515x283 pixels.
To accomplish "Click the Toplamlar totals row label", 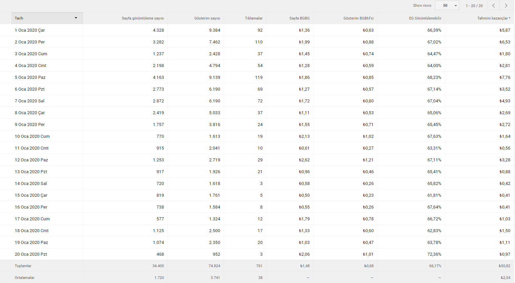I will pyautogui.click(x=23, y=266).
